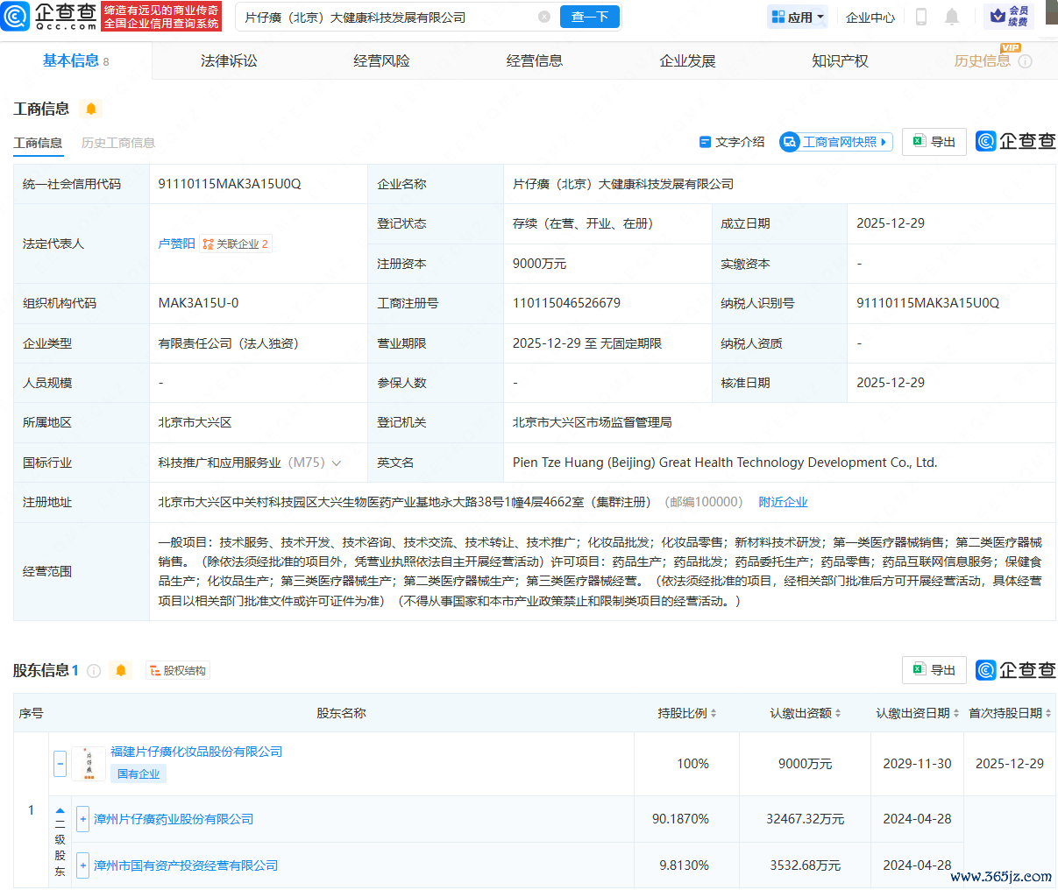Clear the search box with the X icon
Viewport: 1058px width, 890px height.
point(544,17)
